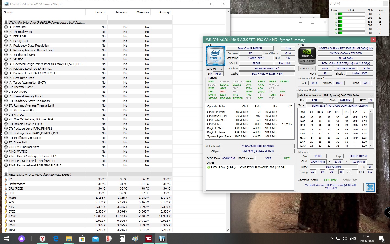The width and height of the screenshot is (390, 244).
Task: Click the chip icon beside CPU [#0] sensor group
Action: click(x=6, y=23)
